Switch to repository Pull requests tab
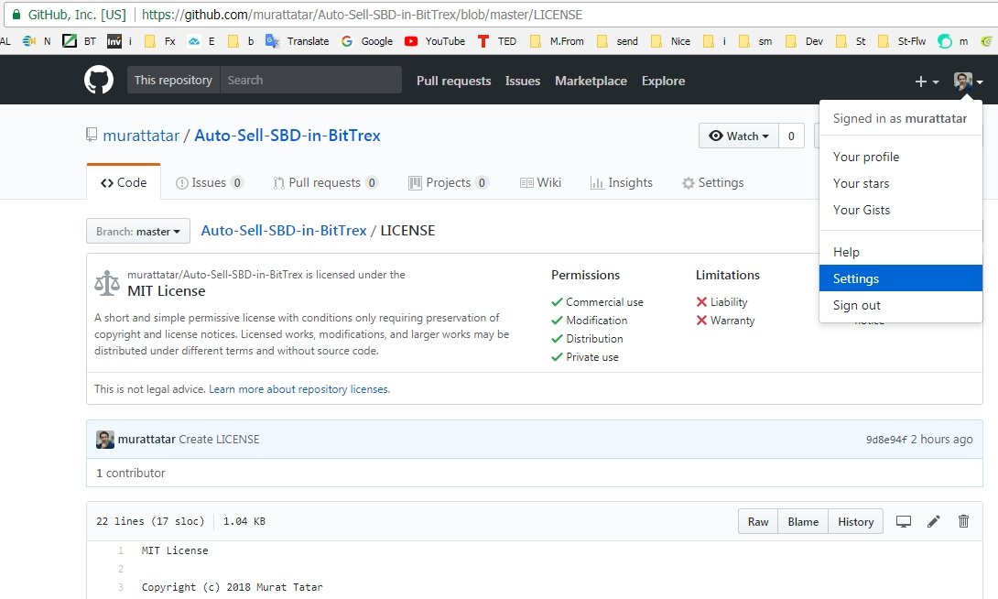This screenshot has width=998, height=599. pos(325,182)
